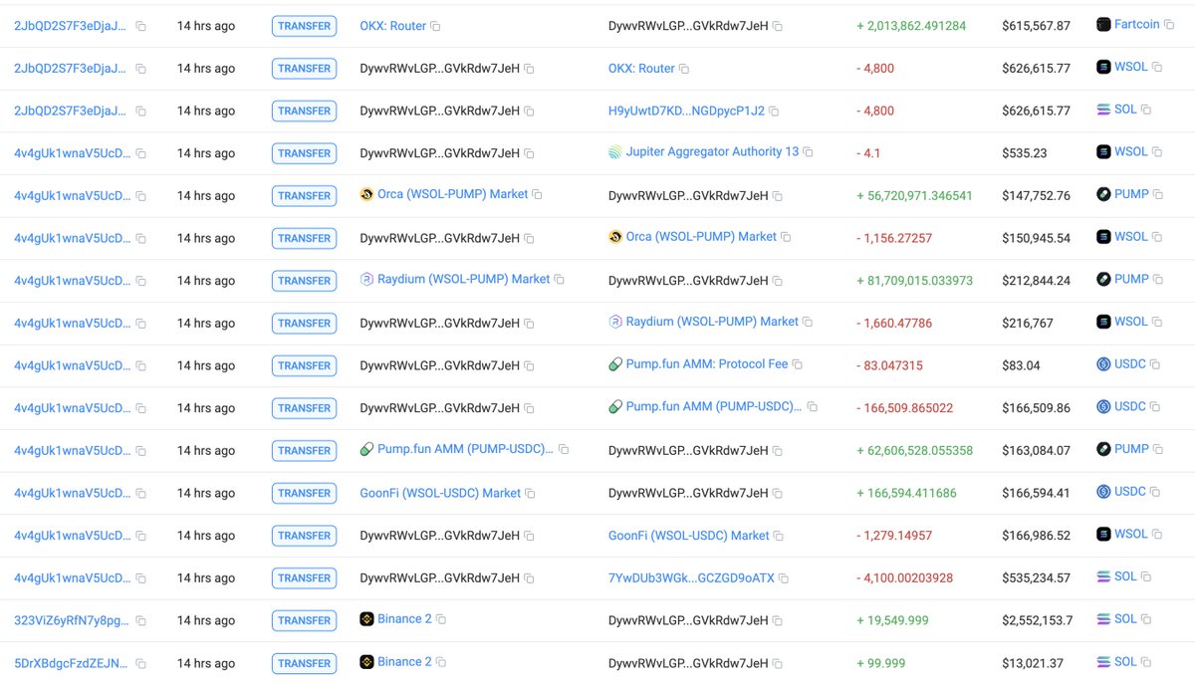Click the + 19,549.999 amount value
The height and width of the screenshot is (684, 1195).
[x=892, y=621]
